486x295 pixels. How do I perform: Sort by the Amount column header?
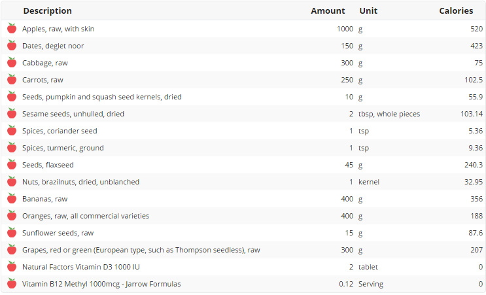328,11
